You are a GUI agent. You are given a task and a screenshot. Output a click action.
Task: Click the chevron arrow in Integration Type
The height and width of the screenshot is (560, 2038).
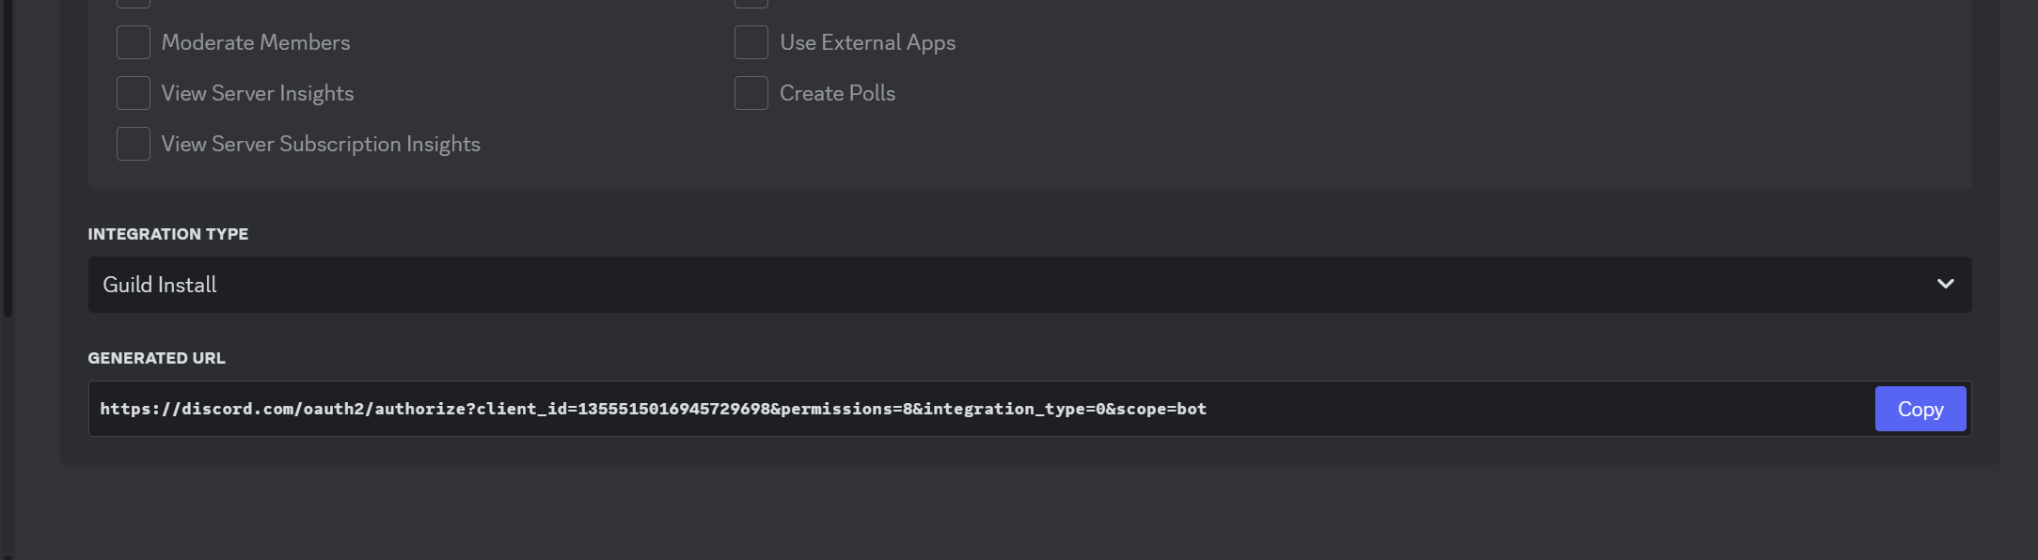pos(1946,284)
